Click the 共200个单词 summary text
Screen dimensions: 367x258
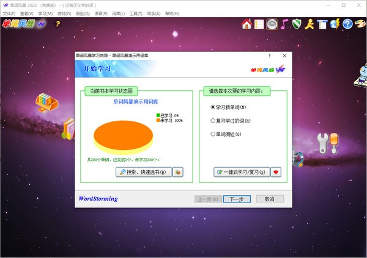pyautogui.click(x=123, y=160)
